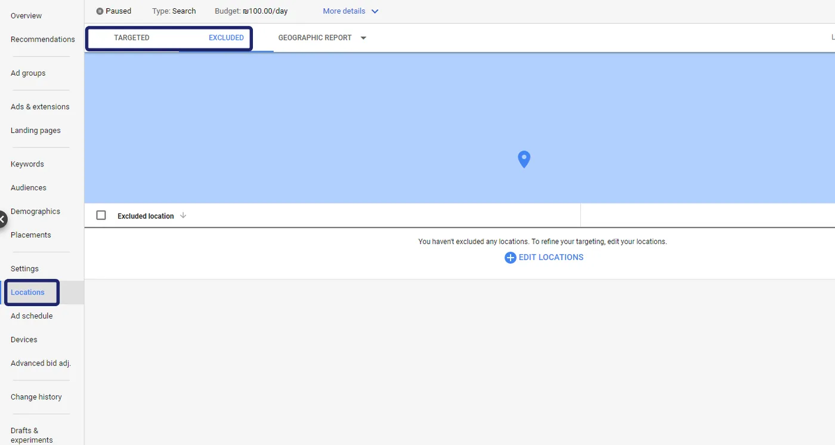This screenshot has height=445, width=835.
Task: Collapse the sidebar with the arrow handle
Action: click(x=3, y=220)
